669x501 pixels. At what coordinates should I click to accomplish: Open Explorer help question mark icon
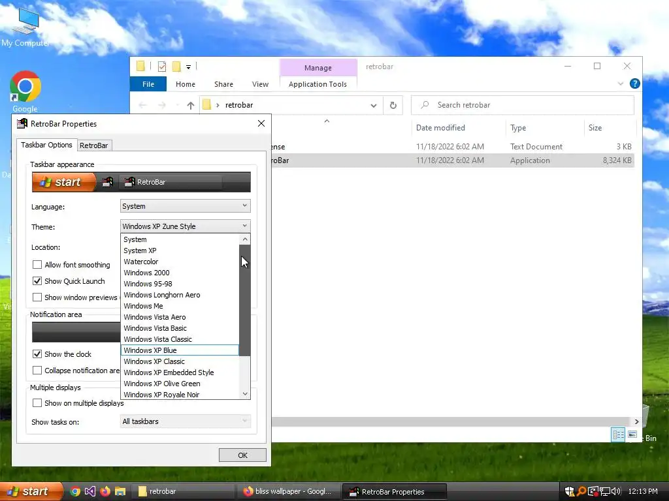point(634,84)
